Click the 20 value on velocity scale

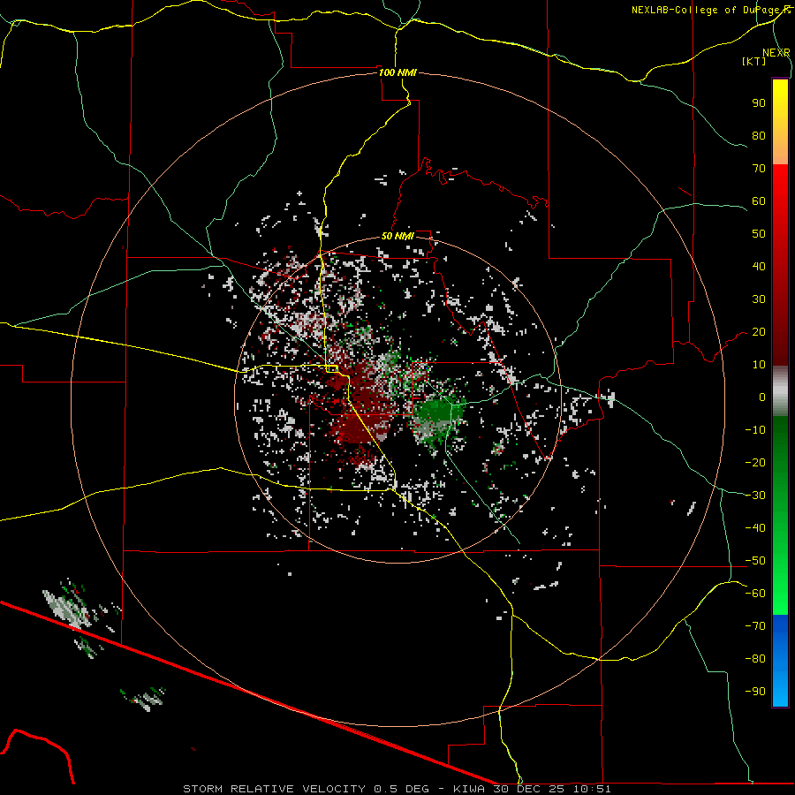pos(759,331)
